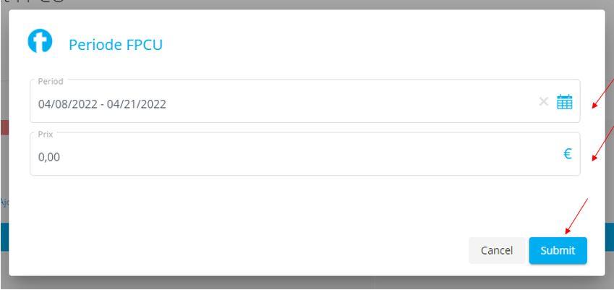The image size is (614, 290).
Task: Click the Periode FPCU dialog title
Action: pos(116,45)
